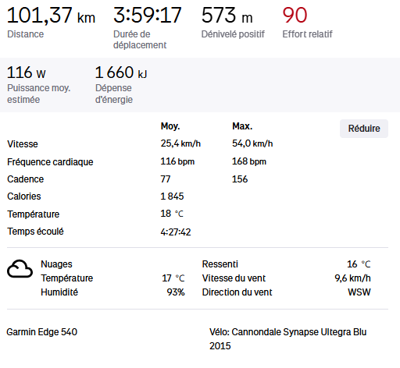Screen dimensions: 400x368
Task: Click the 3:59:17 moving time value
Action: 147,15
